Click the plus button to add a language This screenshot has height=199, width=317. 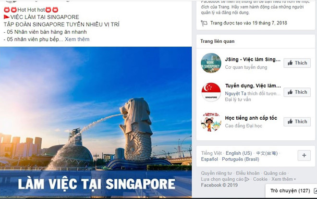tap(304, 155)
